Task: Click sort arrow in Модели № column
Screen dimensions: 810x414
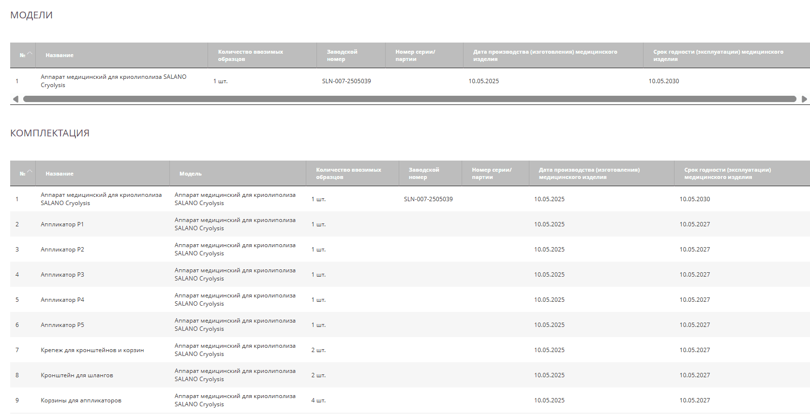Action: 30,53
